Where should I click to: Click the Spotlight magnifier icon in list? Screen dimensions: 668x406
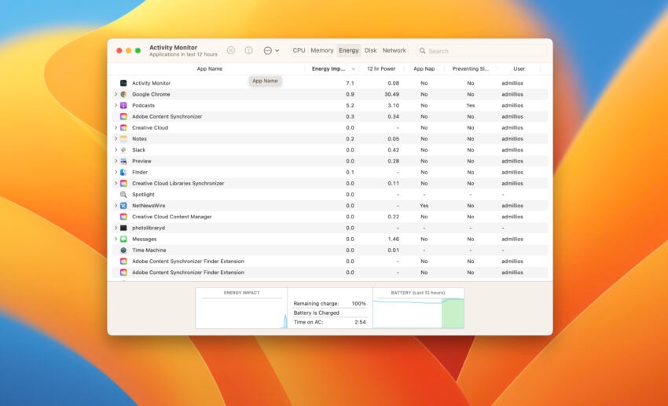coord(123,195)
